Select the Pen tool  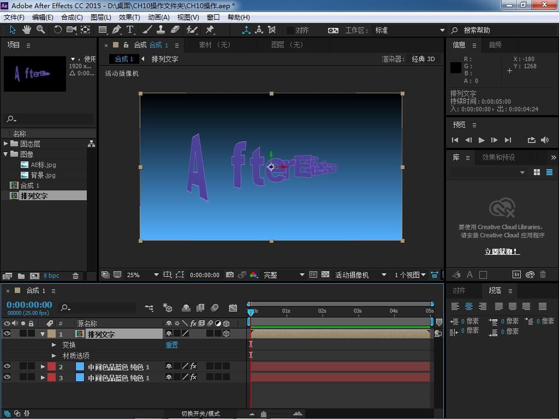(116, 30)
